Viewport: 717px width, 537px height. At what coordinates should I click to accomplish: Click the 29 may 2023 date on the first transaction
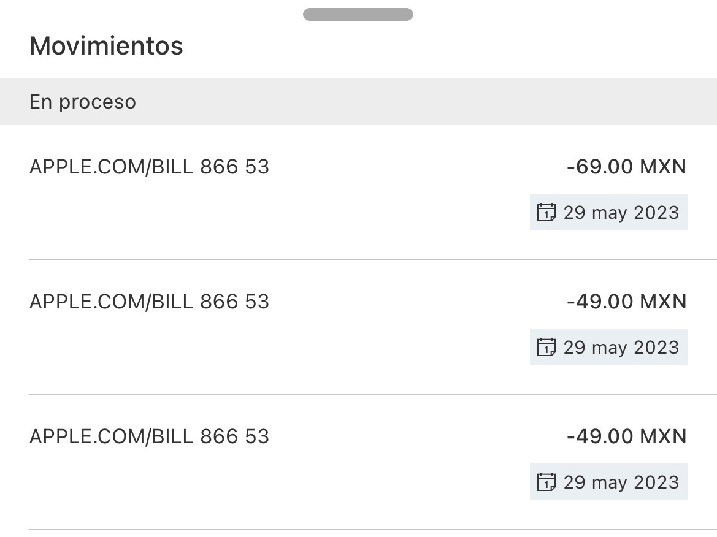[621, 213]
